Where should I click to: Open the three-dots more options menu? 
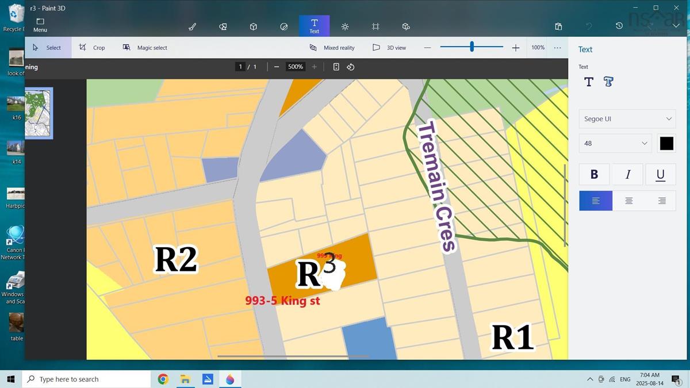557,48
